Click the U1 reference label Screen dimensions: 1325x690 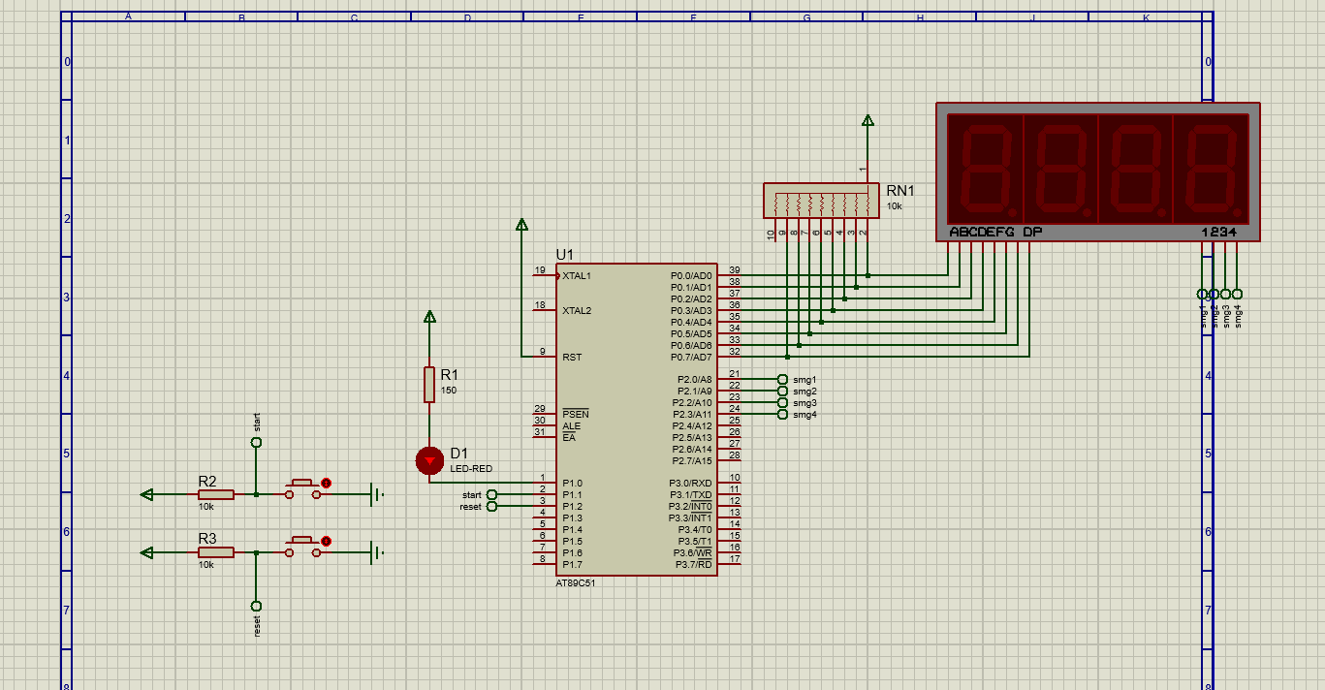[564, 254]
